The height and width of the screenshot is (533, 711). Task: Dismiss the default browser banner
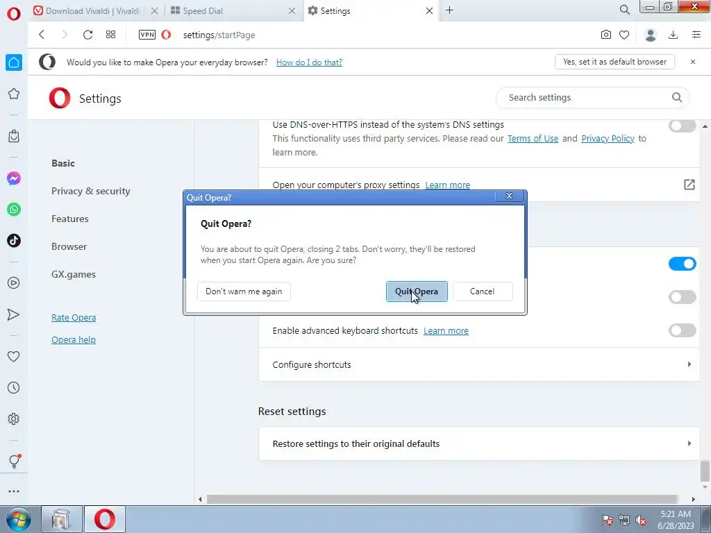[x=692, y=62]
